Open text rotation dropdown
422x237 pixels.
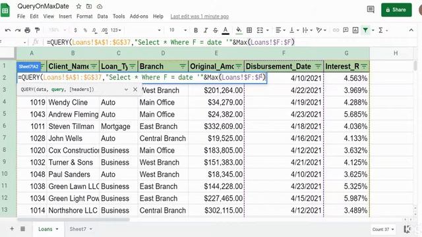321,30
